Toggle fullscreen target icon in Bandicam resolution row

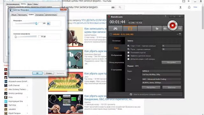coord(180,34)
